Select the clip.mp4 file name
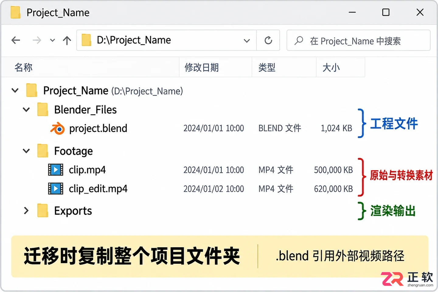Viewport: 438px width, 292px height. (x=87, y=170)
